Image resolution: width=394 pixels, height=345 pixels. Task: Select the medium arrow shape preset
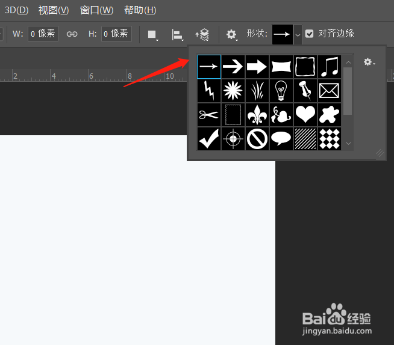click(233, 67)
